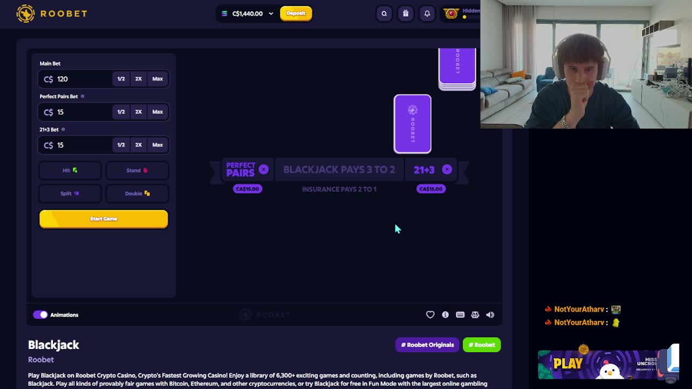The height and width of the screenshot is (389, 692).
Task: Open the green # Roobet tag
Action: point(482,345)
